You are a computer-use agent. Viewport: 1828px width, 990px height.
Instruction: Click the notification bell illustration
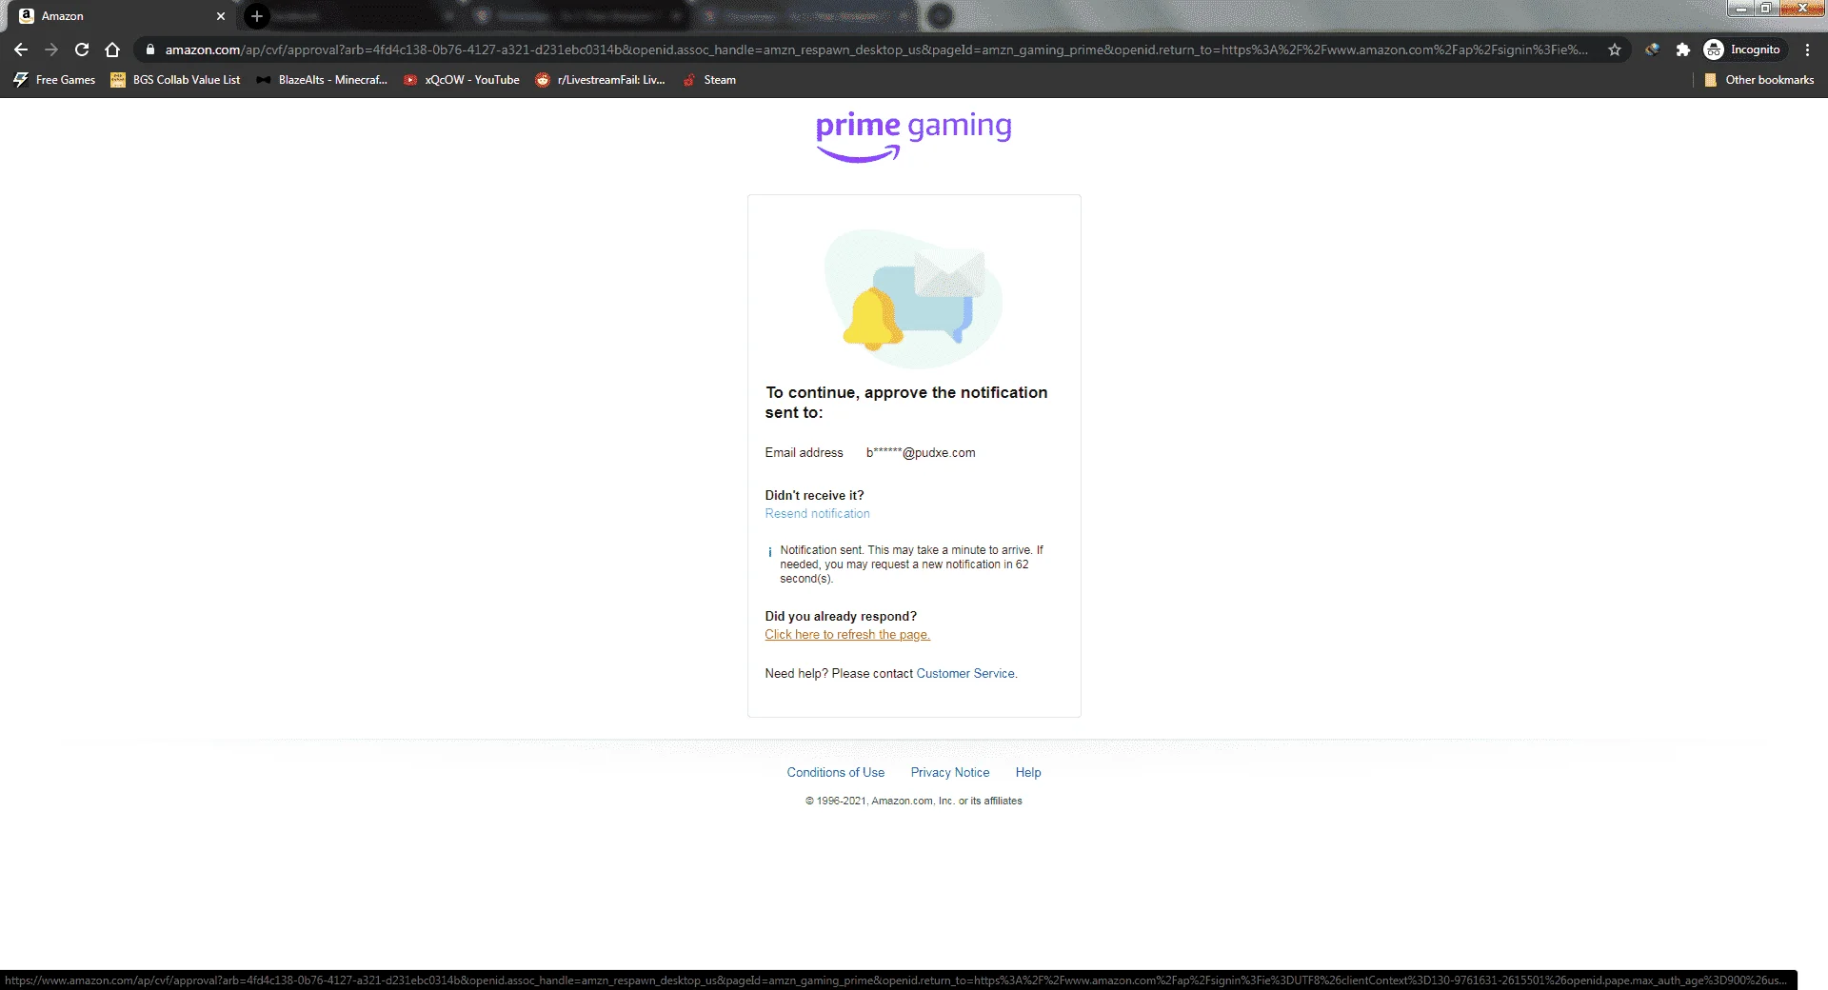pyautogui.click(x=872, y=320)
